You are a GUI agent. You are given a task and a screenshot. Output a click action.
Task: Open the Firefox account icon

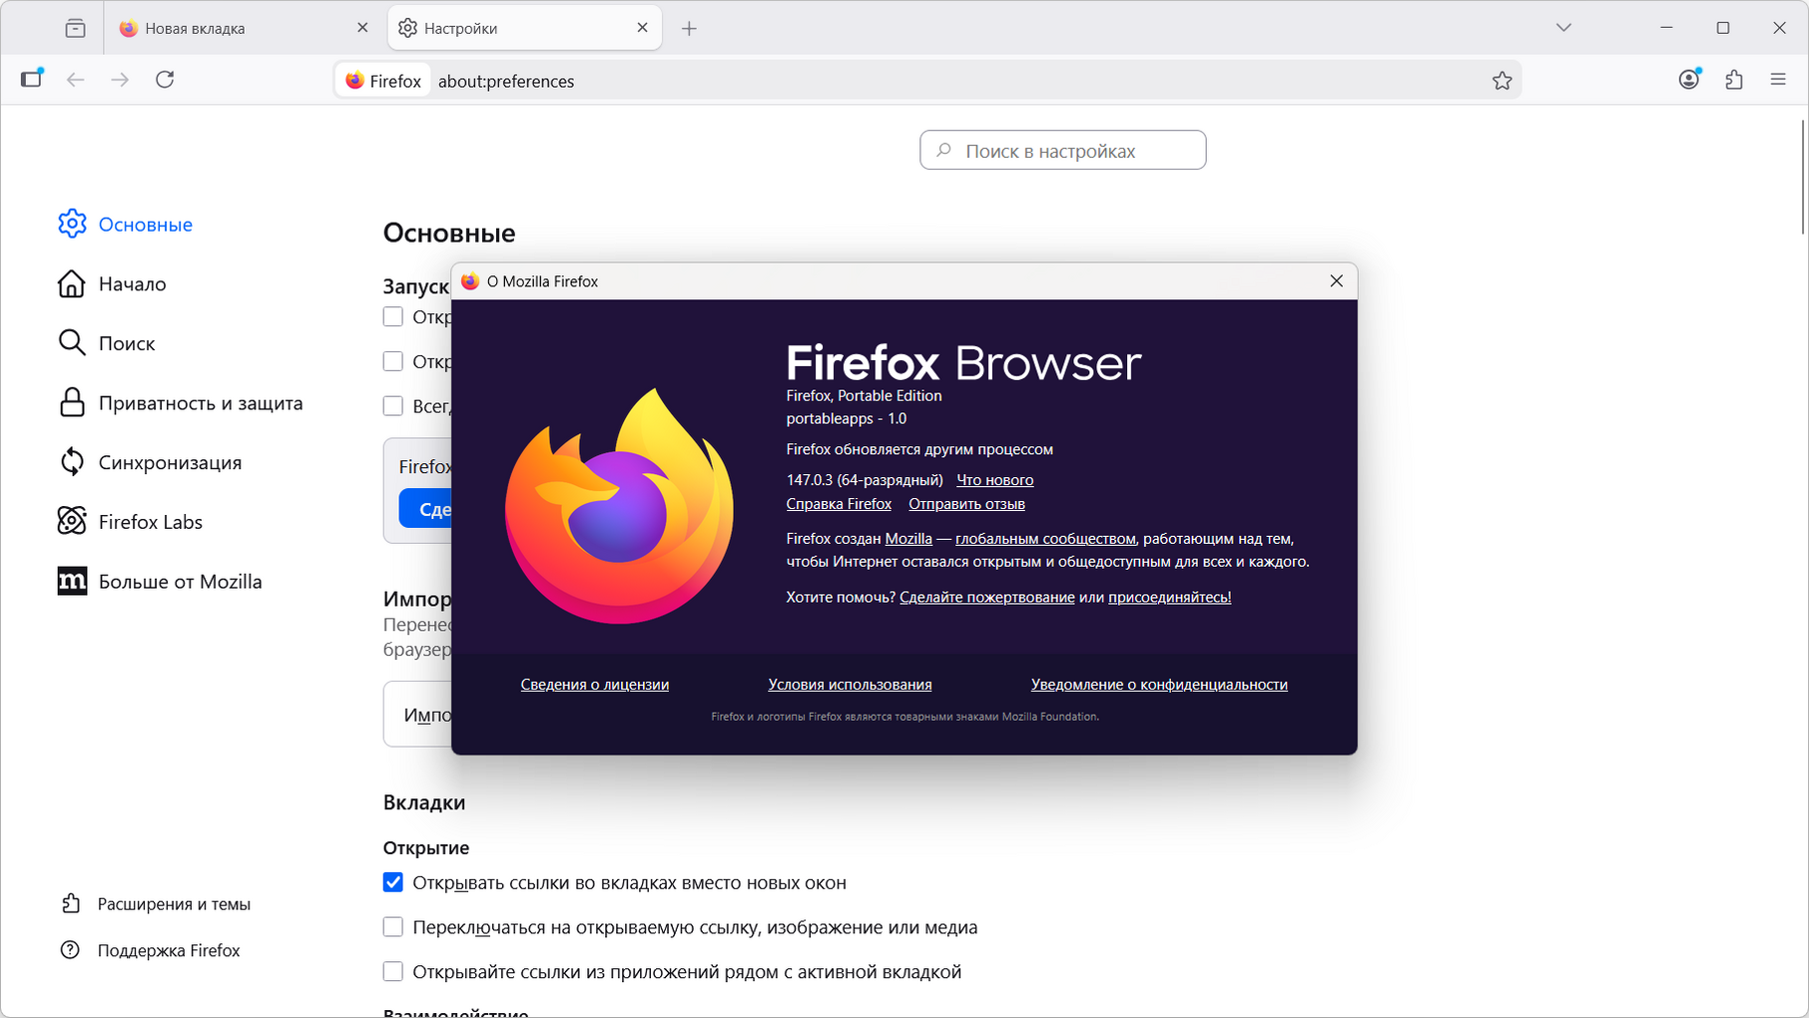pyautogui.click(x=1688, y=80)
